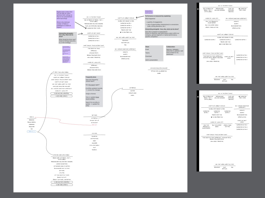Select "Display name" under My Profile
265x198 pixels.
pos(132,93)
